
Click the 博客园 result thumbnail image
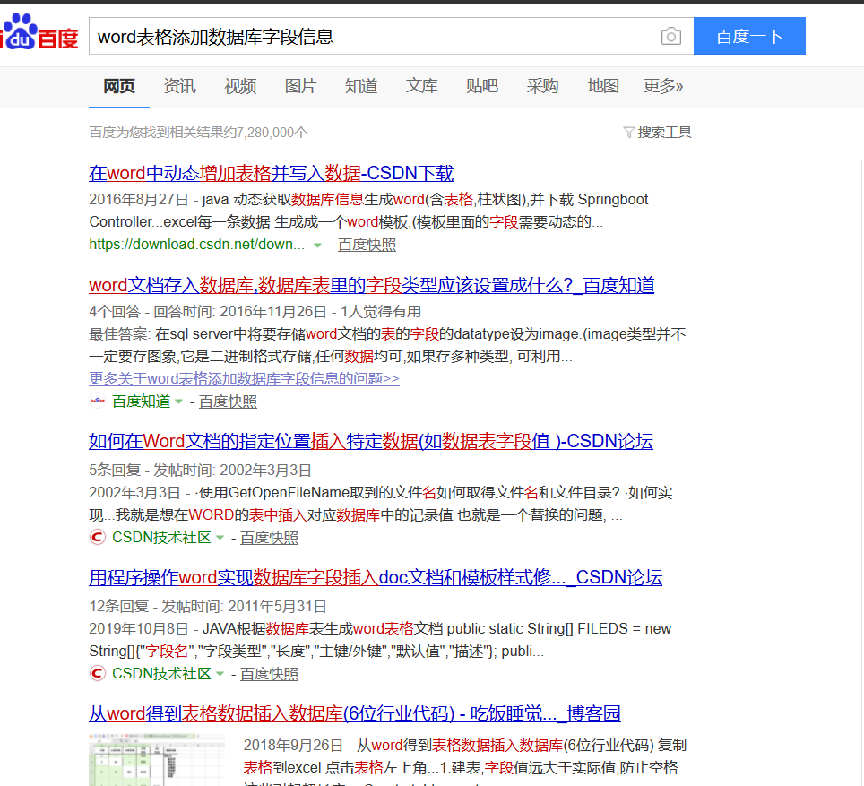[x=157, y=759]
